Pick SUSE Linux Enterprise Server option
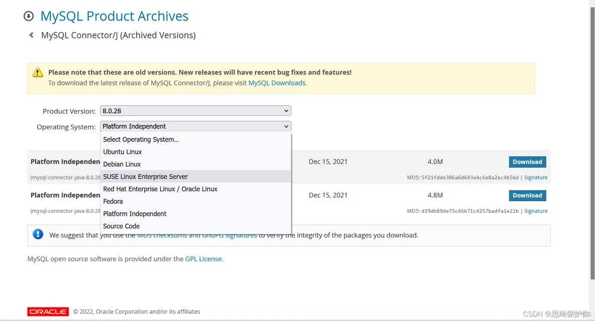Viewport: 595px width, 321px height. (x=196, y=177)
